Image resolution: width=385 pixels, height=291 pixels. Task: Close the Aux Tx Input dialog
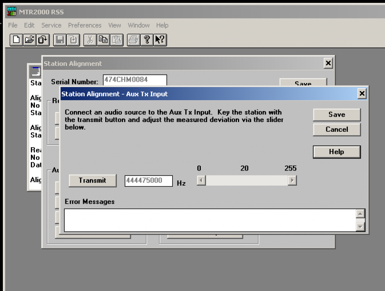pos(362,93)
